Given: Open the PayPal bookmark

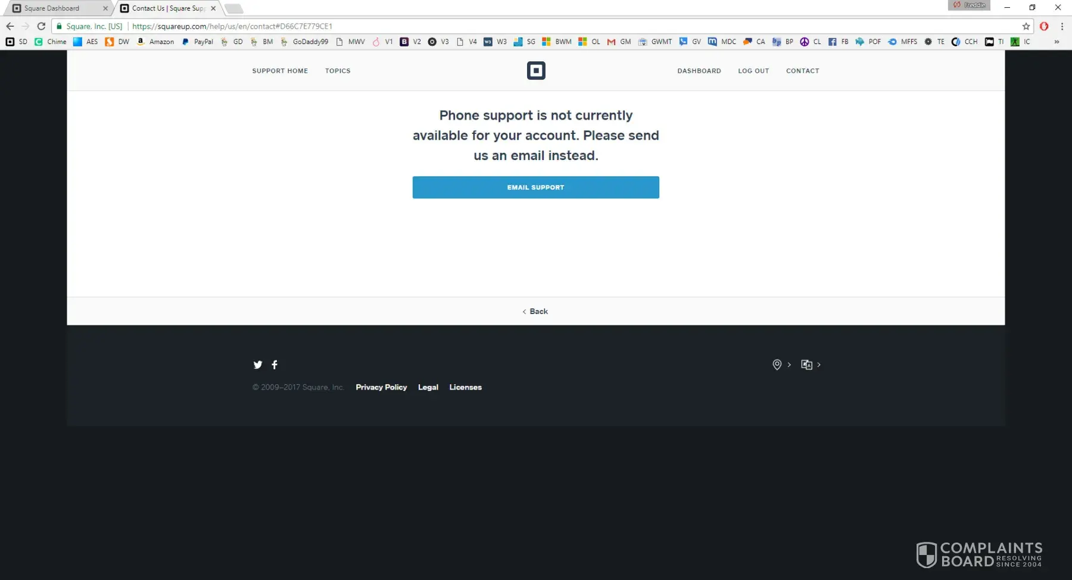Looking at the screenshot, I should pos(197,42).
